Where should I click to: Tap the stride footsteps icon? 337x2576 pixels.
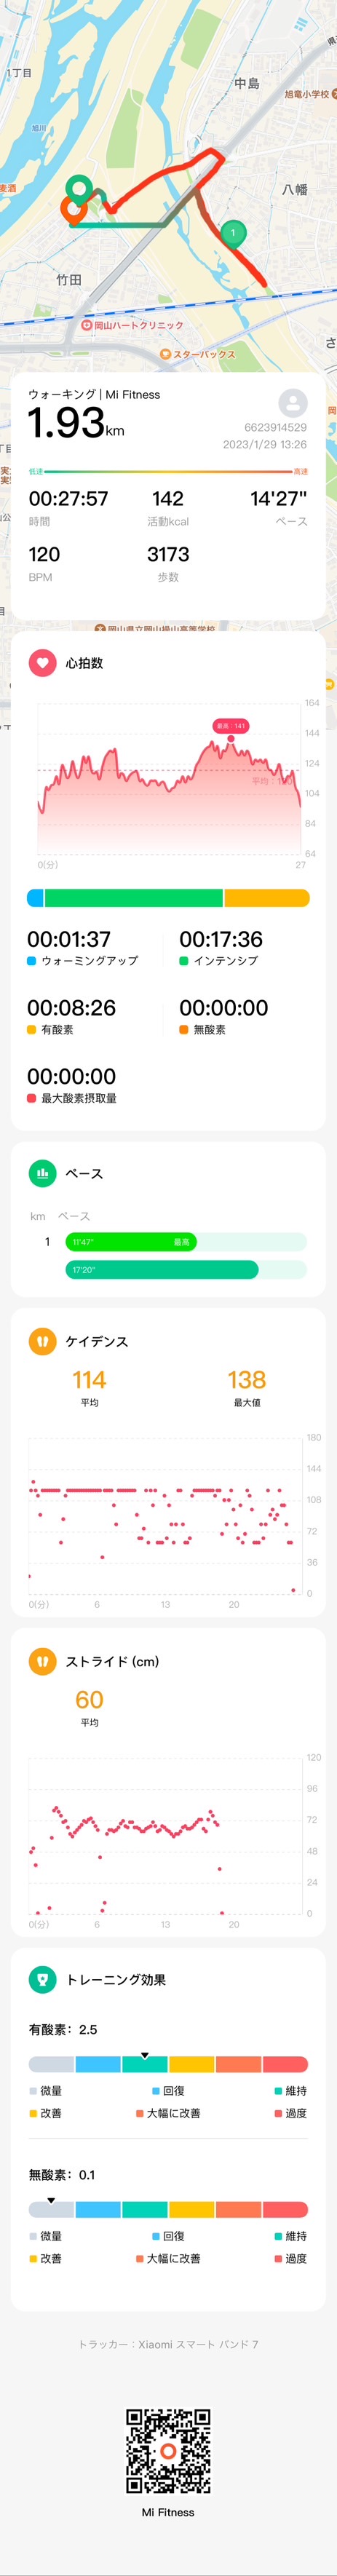point(42,1660)
